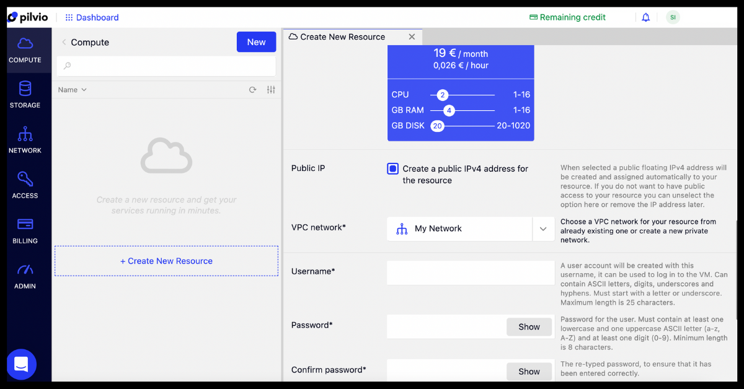Screen dimensions: 744x389
Task: Click the blue New button
Action: pos(256,42)
